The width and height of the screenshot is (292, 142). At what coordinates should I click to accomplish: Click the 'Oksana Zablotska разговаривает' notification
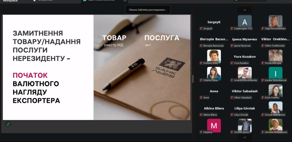[x=148, y=10]
